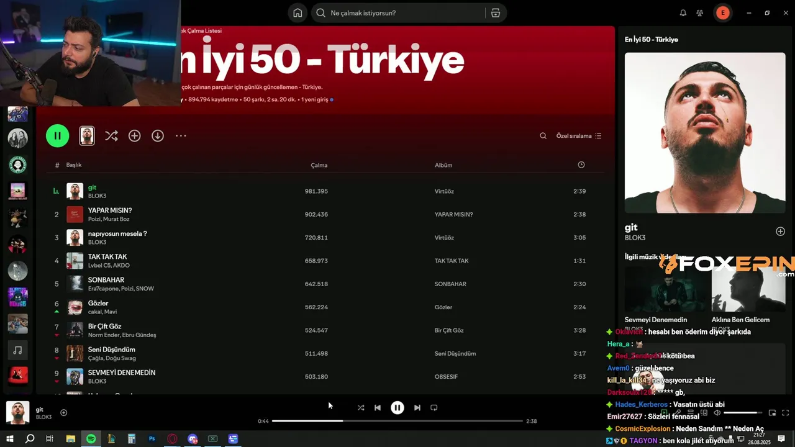The image size is (795, 447).
Task: Skip to the next track
Action: tap(417, 408)
